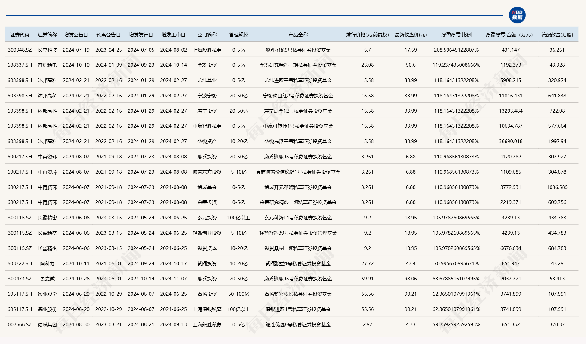Click the 发行价格(元,前复权) column header
The height and width of the screenshot is (344, 586).
(x=367, y=35)
